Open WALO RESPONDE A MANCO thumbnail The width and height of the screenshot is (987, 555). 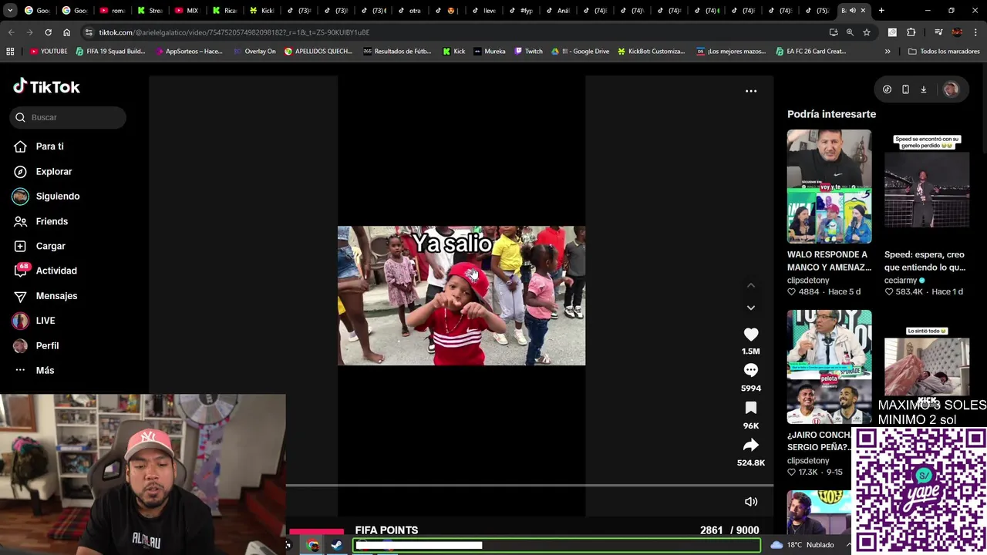point(829,187)
